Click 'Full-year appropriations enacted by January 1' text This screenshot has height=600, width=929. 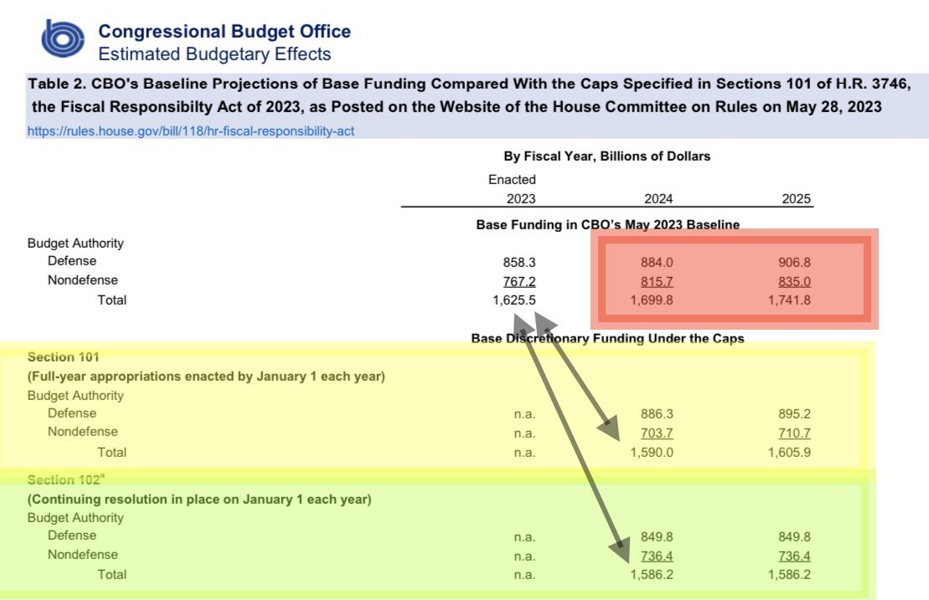206,377
